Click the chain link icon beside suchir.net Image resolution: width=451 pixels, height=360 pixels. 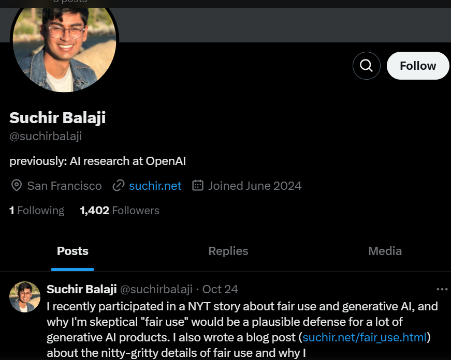pyautogui.click(x=119, y=186)
